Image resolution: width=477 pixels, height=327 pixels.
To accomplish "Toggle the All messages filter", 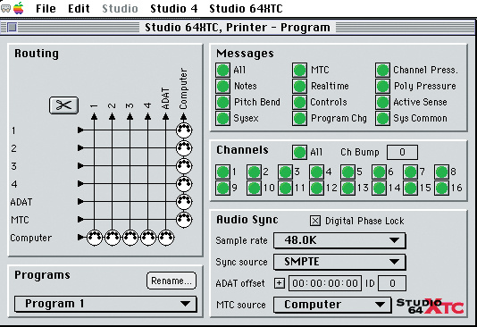I will [222, 70].
